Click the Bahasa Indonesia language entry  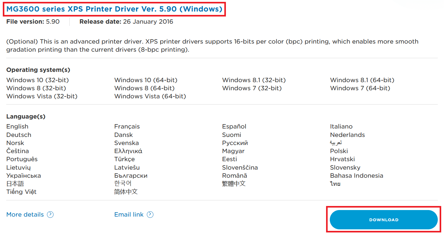pos(357,175)
